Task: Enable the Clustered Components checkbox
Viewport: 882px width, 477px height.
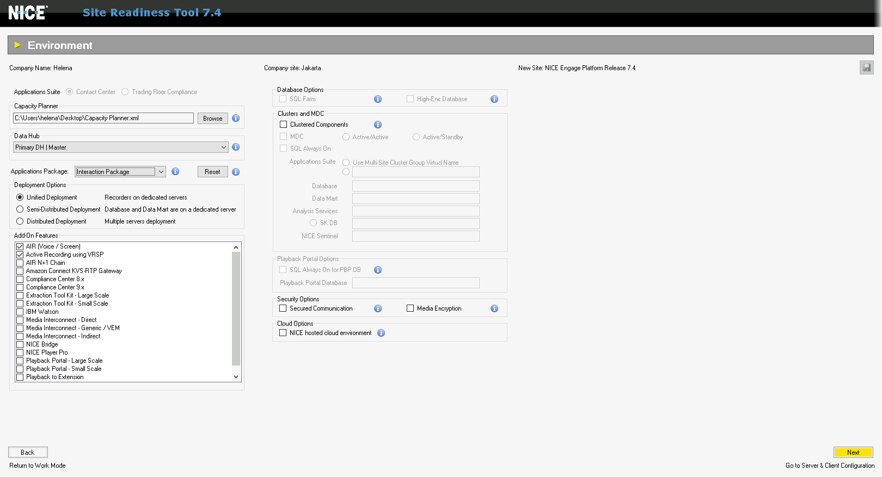Action: point(283,125)
